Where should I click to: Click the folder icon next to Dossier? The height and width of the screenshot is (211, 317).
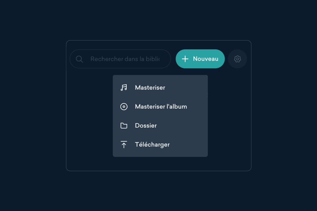(124, 126)
